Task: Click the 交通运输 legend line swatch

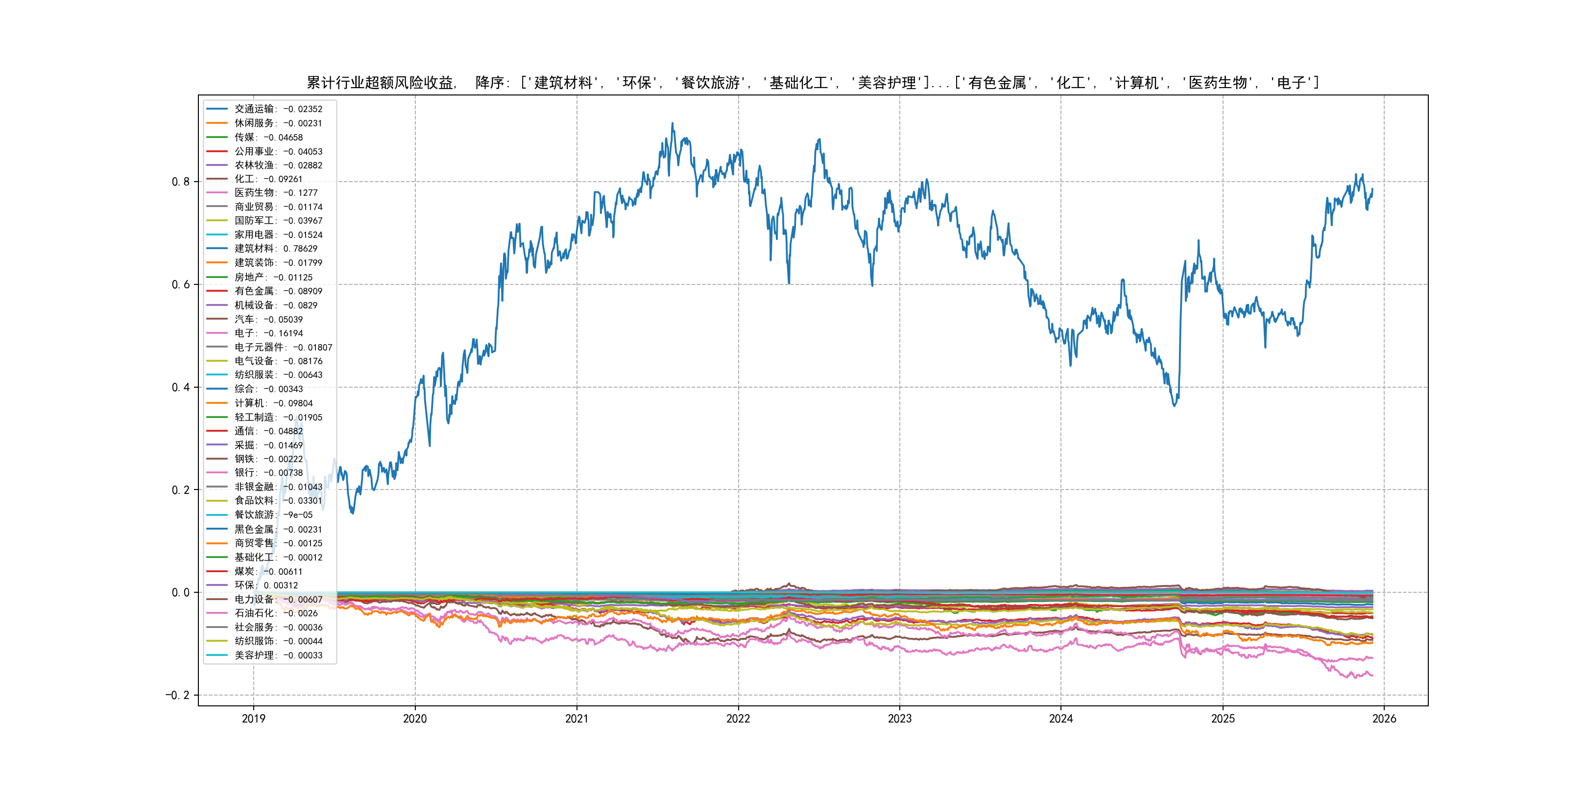Action: pyautogui.click(x=217, y=109)
